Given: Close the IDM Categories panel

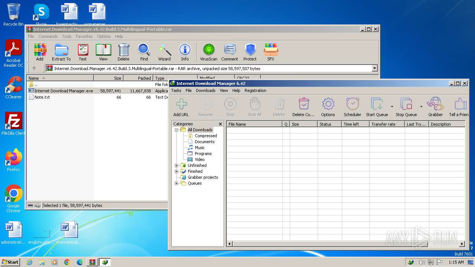Looking at the screenshot, I should coord(220,124).
